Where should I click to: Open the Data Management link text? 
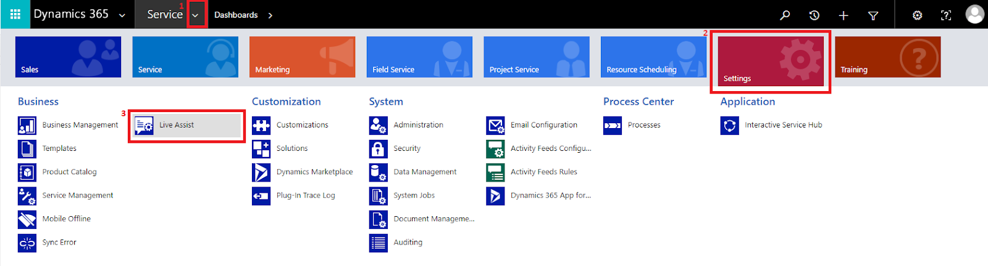(425, 172)
